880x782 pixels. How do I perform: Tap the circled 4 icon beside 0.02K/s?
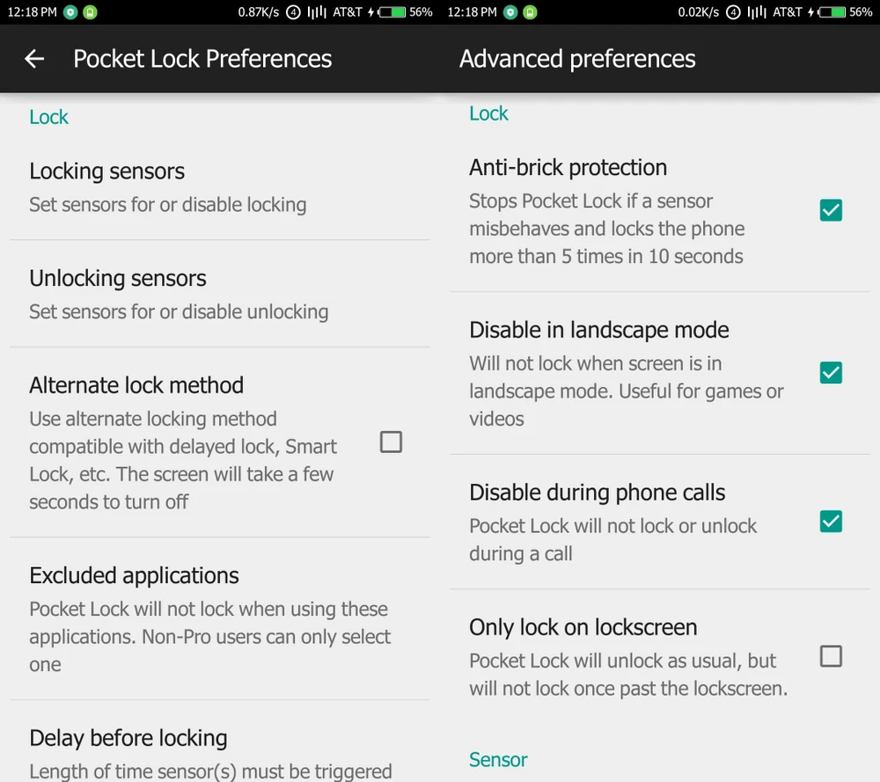tap(733, 12)
